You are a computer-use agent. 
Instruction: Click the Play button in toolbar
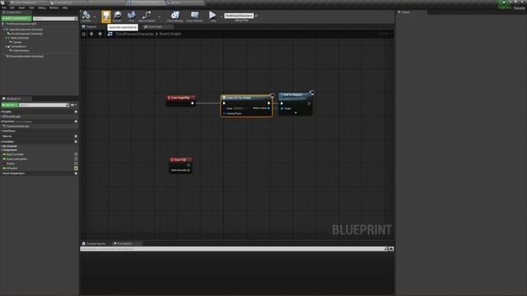[212, 16]
